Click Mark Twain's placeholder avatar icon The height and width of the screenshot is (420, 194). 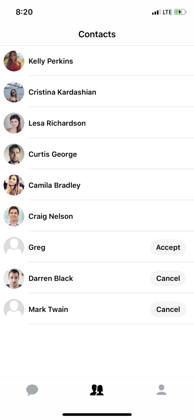pyautogui.click(x=14, y=309)
